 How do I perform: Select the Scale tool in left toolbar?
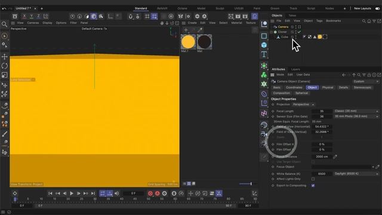[4, 75]
